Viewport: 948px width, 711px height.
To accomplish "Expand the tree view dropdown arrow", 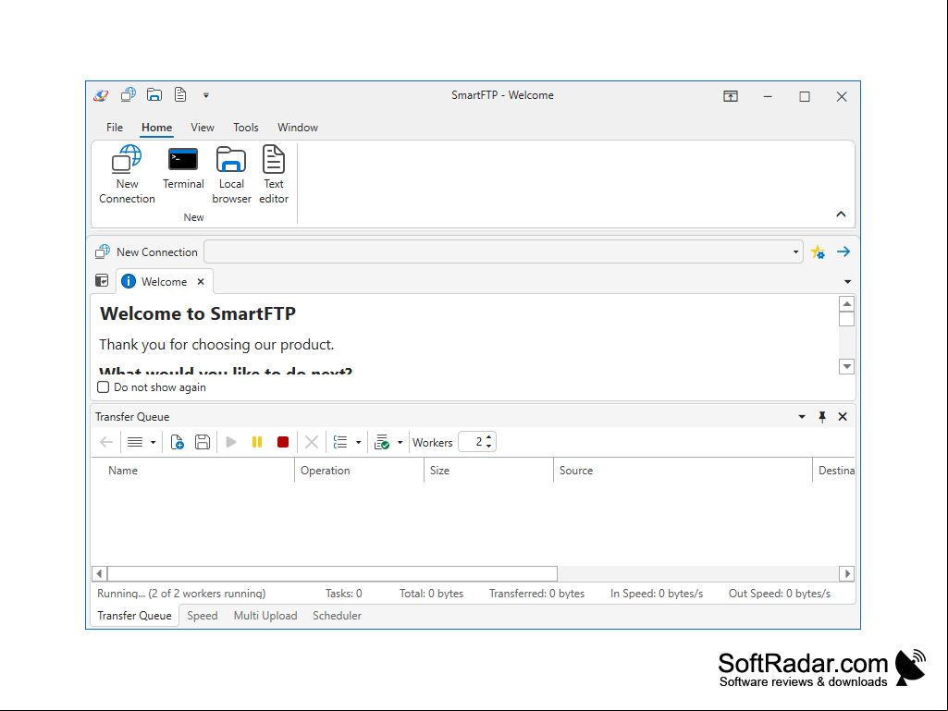I will [359, 443].
